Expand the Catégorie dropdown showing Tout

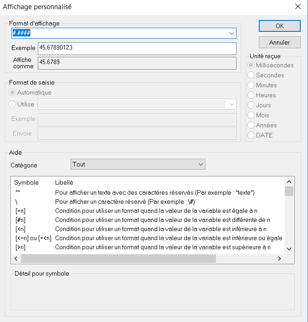200,164
